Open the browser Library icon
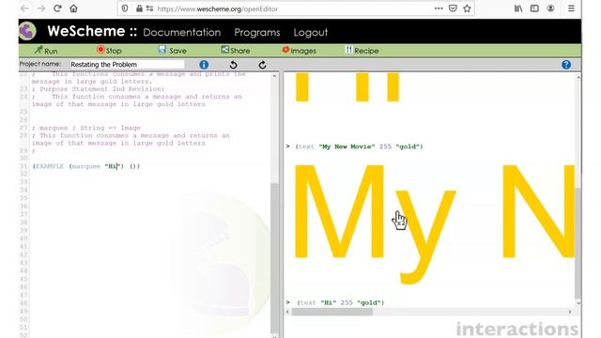The width and height of the screenshot is (601, 338). point(518,8)
